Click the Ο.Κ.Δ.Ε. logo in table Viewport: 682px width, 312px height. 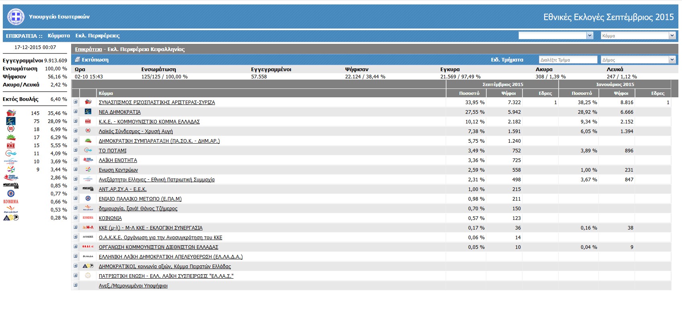[88, 247]
